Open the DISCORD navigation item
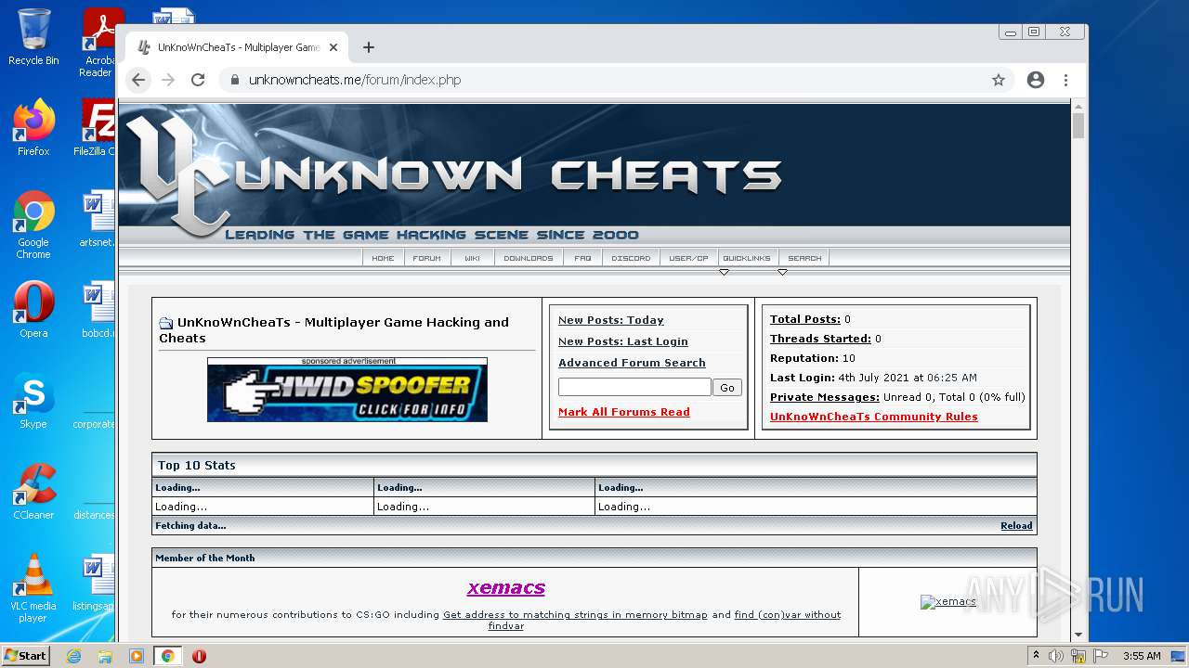 point(631,258)
